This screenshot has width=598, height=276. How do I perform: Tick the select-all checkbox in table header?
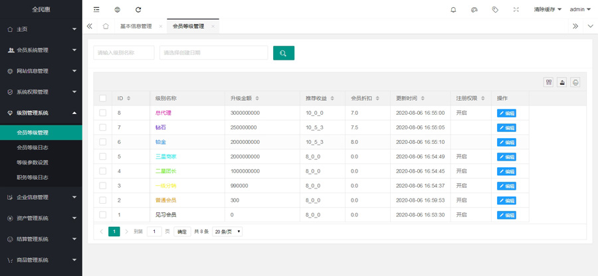[102, 98]
